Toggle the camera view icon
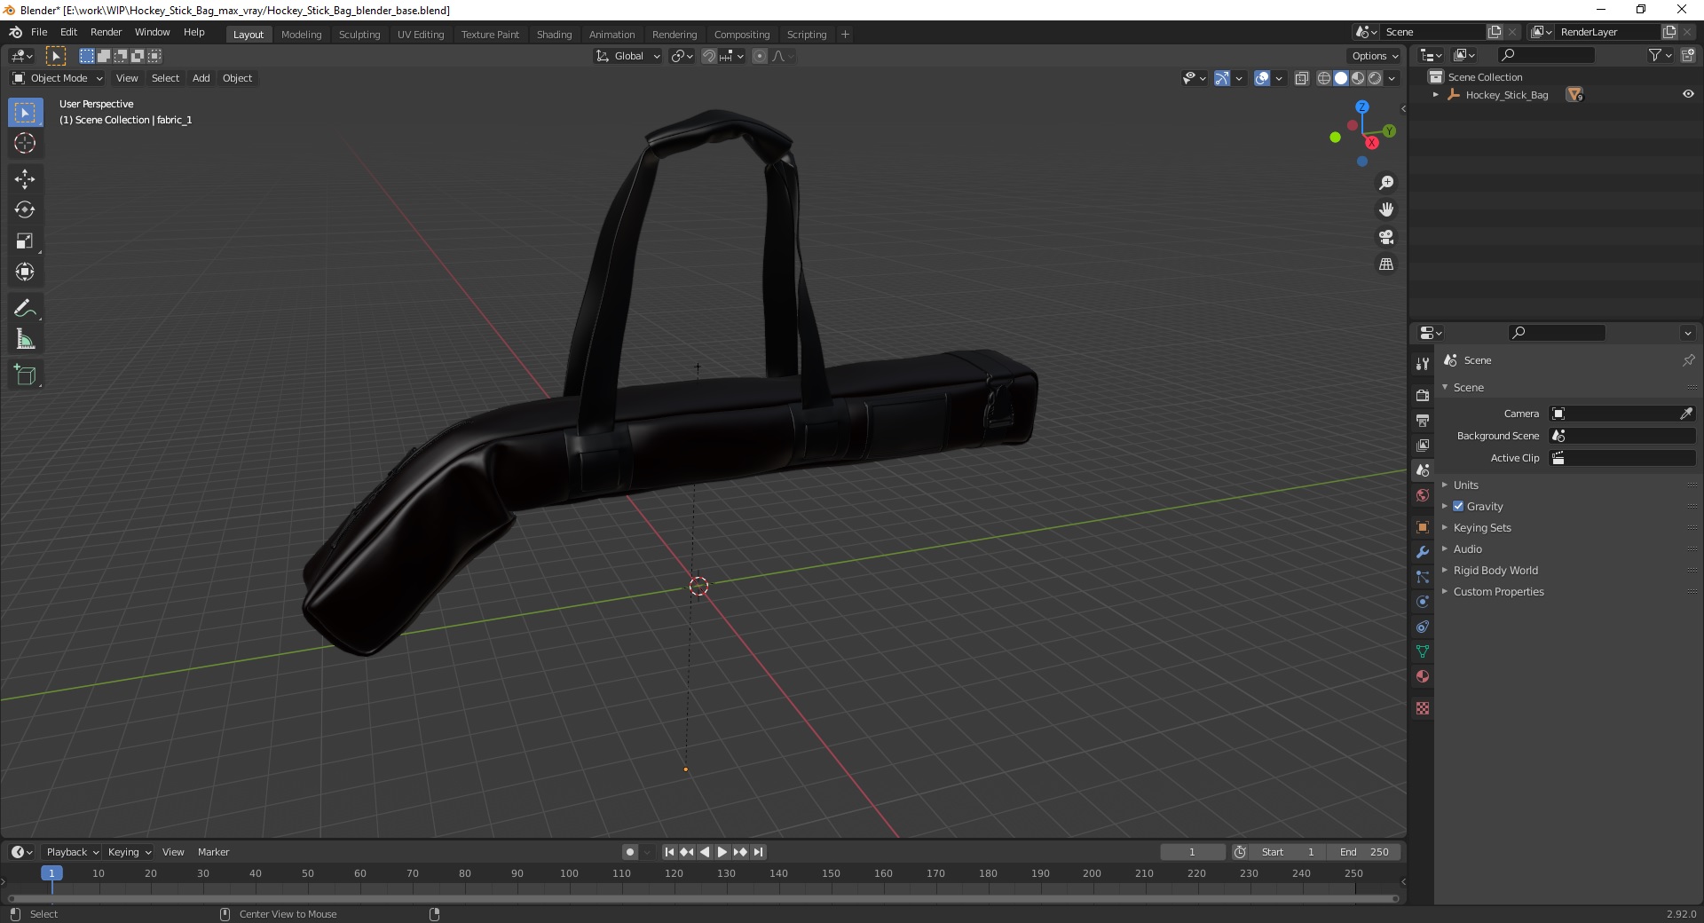The height and width of the screenshot is (923, 1704). point(1386,237)
